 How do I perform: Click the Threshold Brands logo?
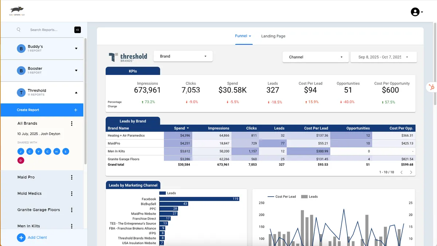[x=128, y=57]
